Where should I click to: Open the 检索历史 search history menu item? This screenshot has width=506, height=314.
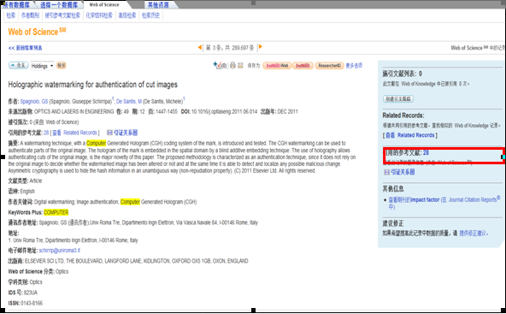click(150, 15)
